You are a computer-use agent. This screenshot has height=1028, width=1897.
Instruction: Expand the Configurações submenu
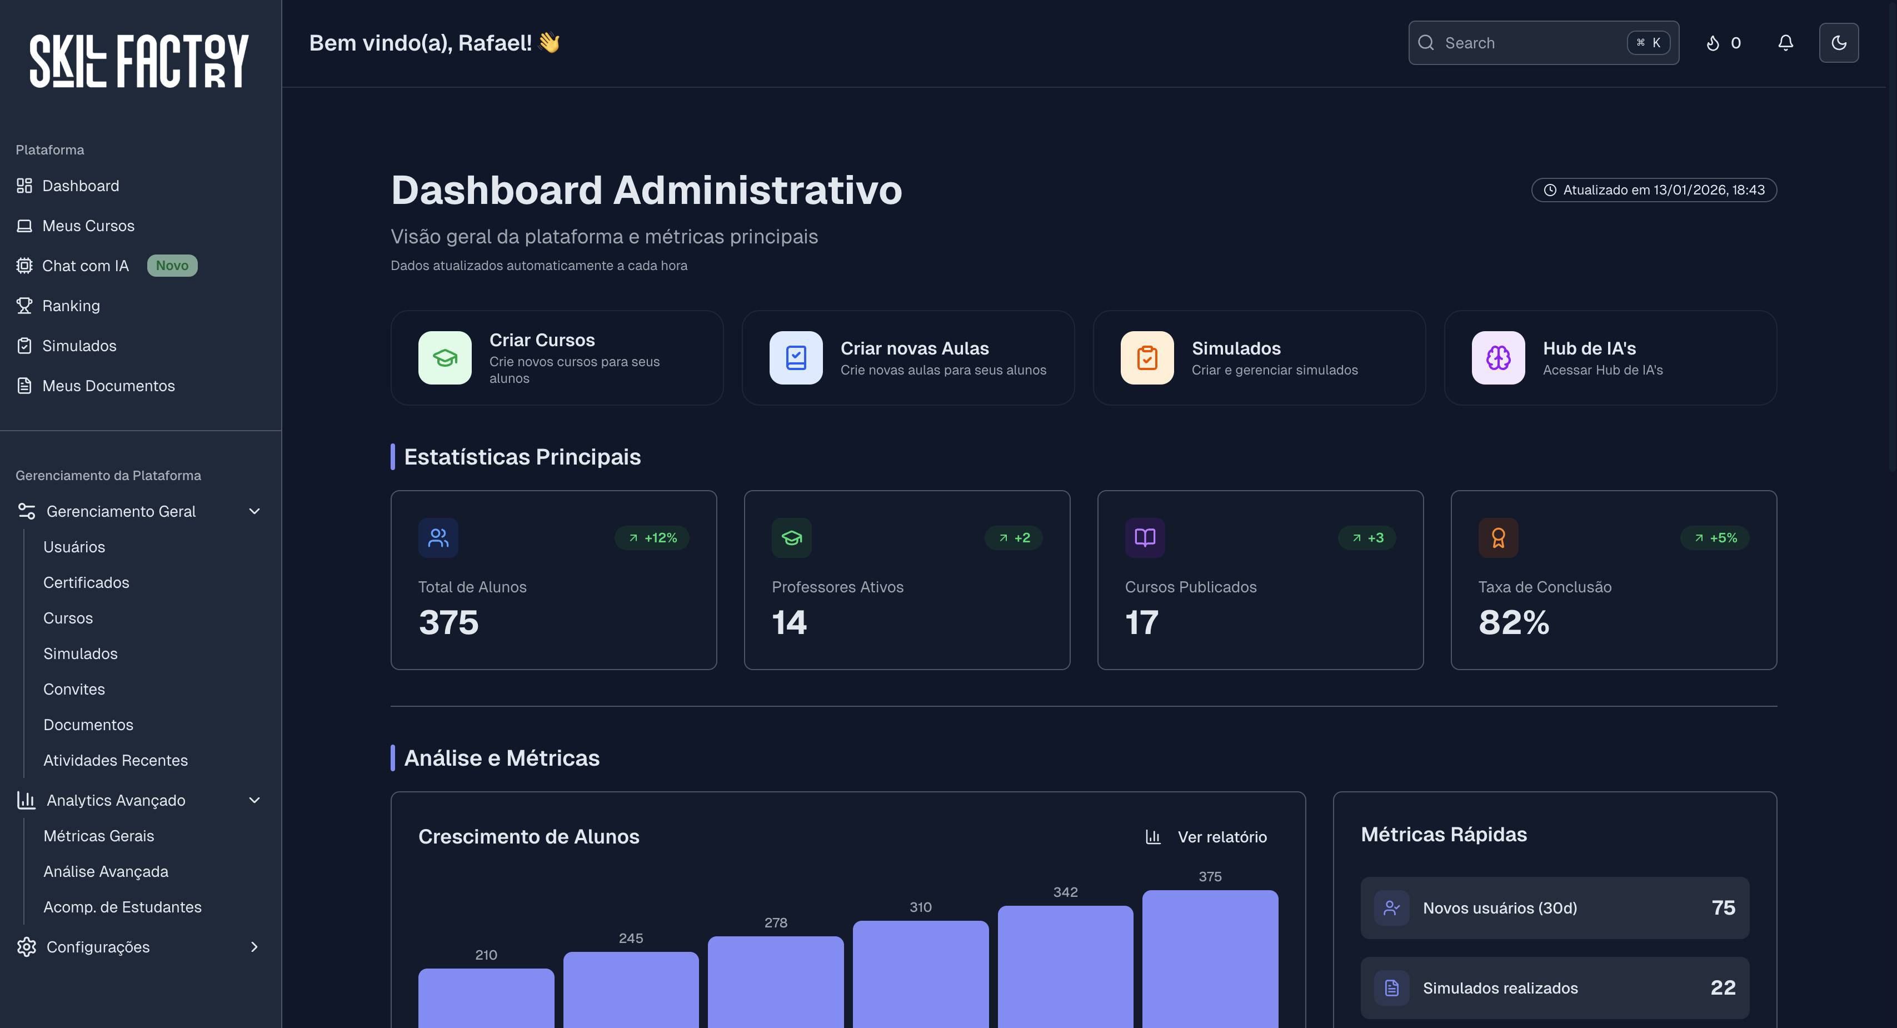click(254, 947)
